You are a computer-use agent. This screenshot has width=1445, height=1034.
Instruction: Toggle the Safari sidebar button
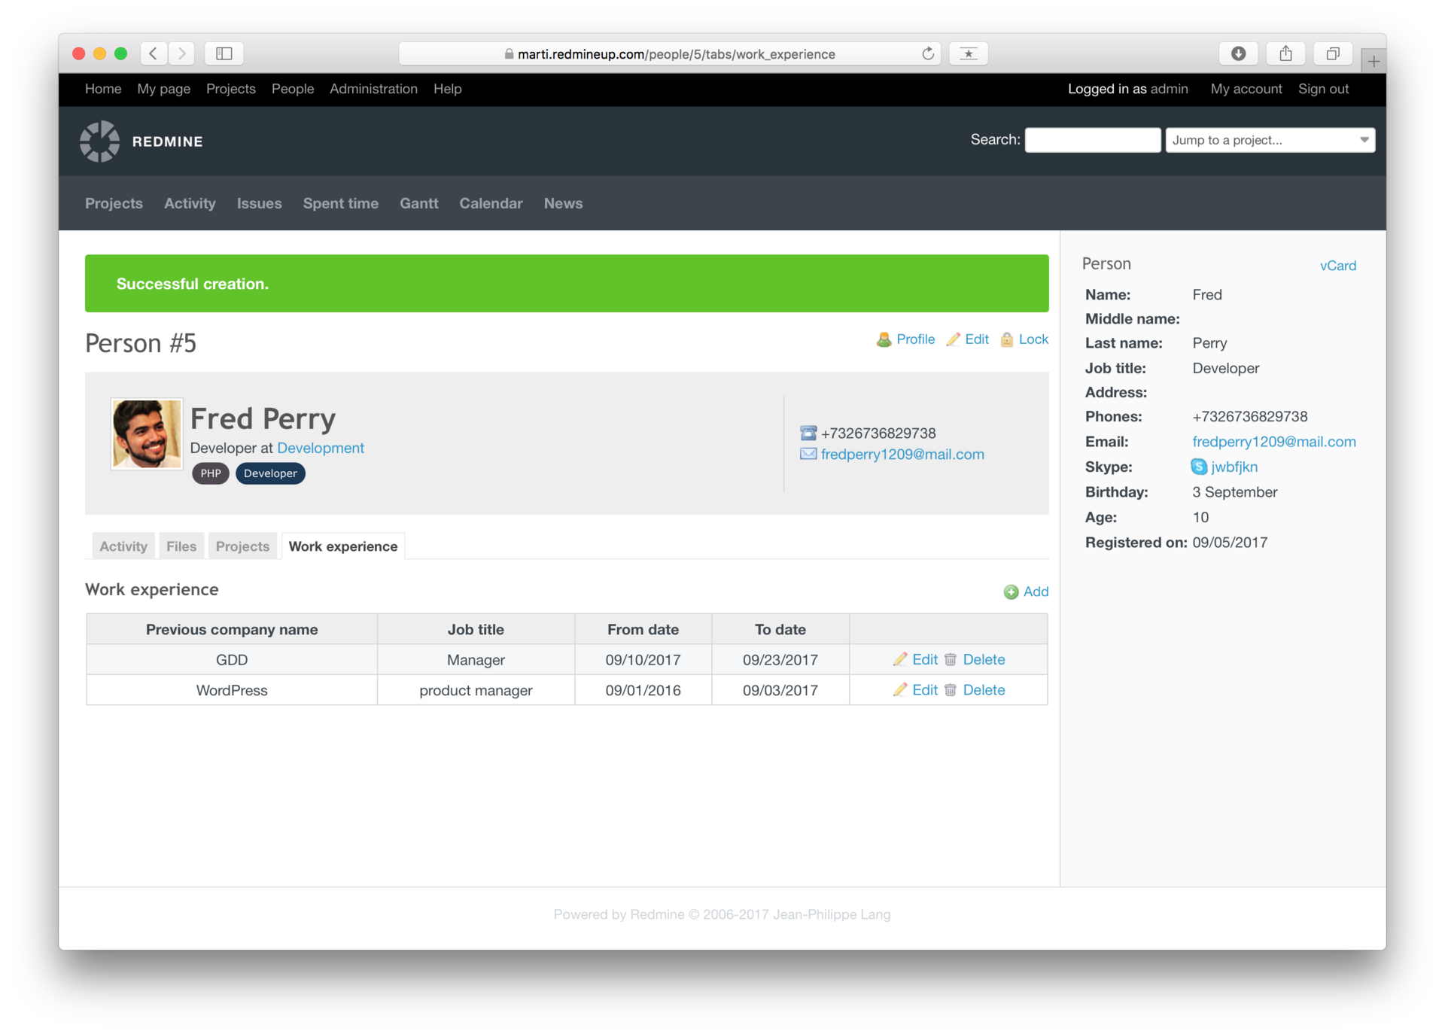point(224,53)
